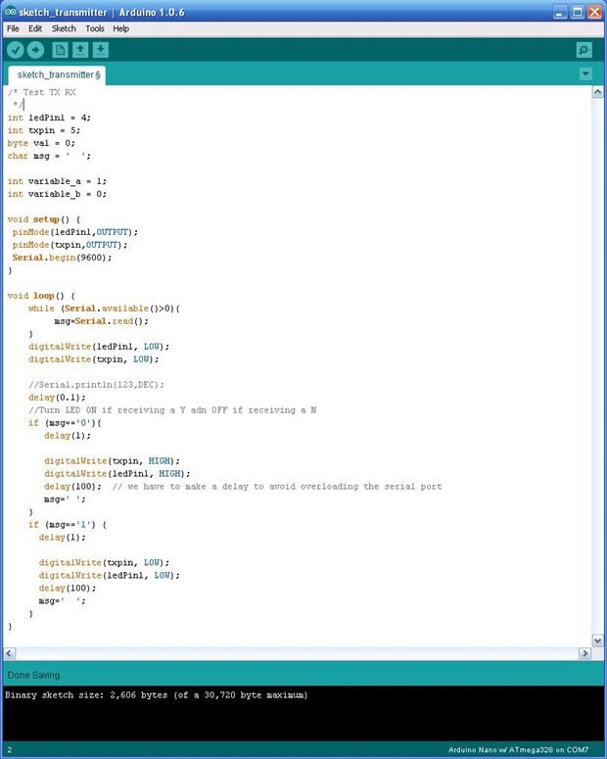Image resolution: width=607 pixels, height=759 pixels.
Task: Open the Edit menu
Action: [x=35, y=28]
